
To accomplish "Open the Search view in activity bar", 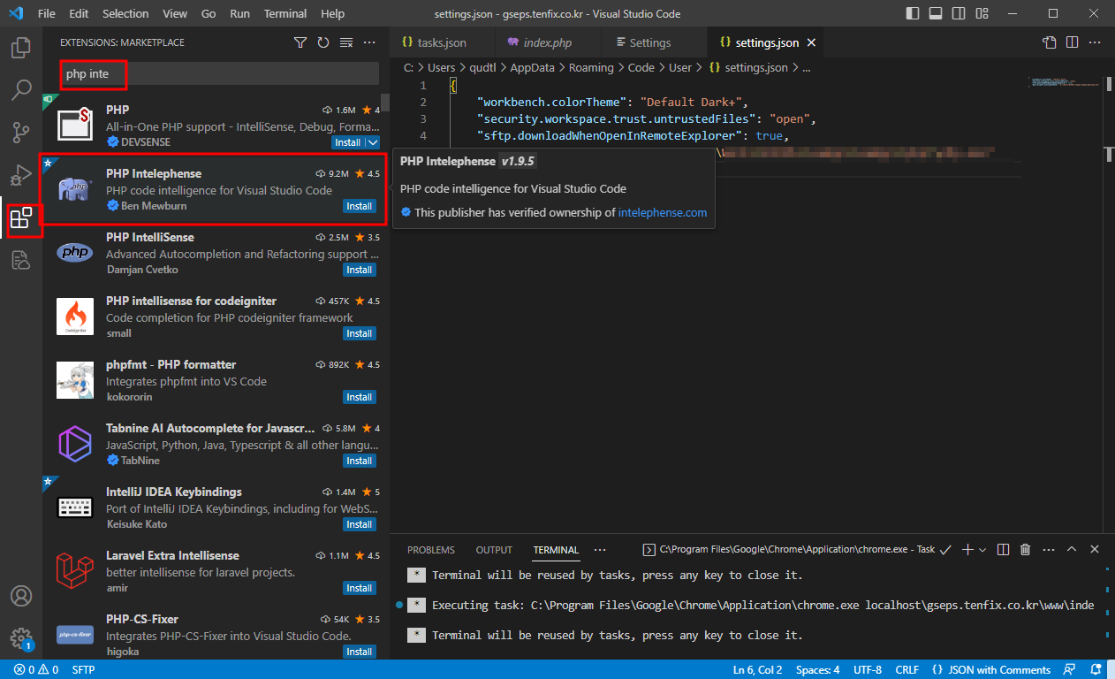I will pyautogui.click(x=21, y=90).
